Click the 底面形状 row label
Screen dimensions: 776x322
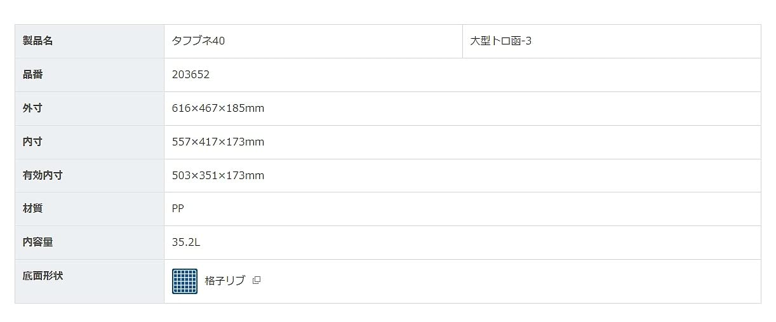coord(43,276)
